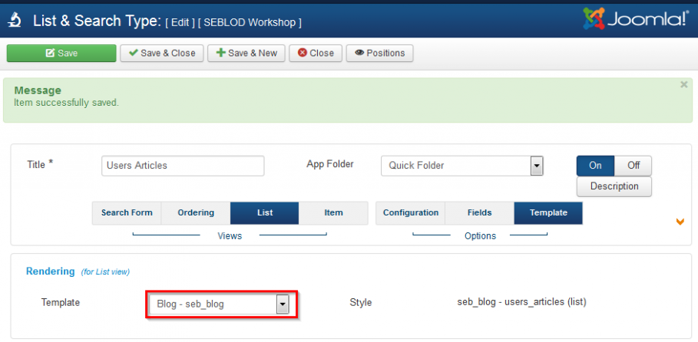
Task: Click the Description button
Action: pos(614,186)
